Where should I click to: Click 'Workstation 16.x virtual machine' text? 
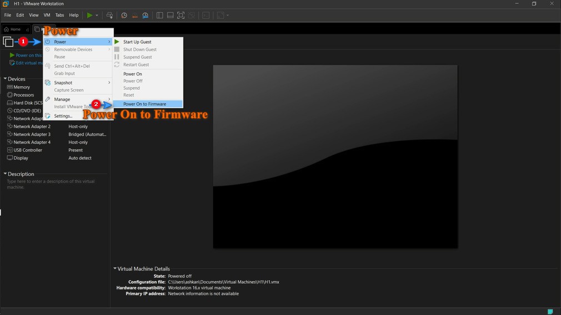199,288
